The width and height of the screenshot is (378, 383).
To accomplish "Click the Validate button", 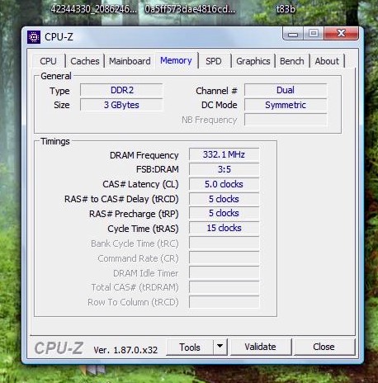I will tap(261, 347).
